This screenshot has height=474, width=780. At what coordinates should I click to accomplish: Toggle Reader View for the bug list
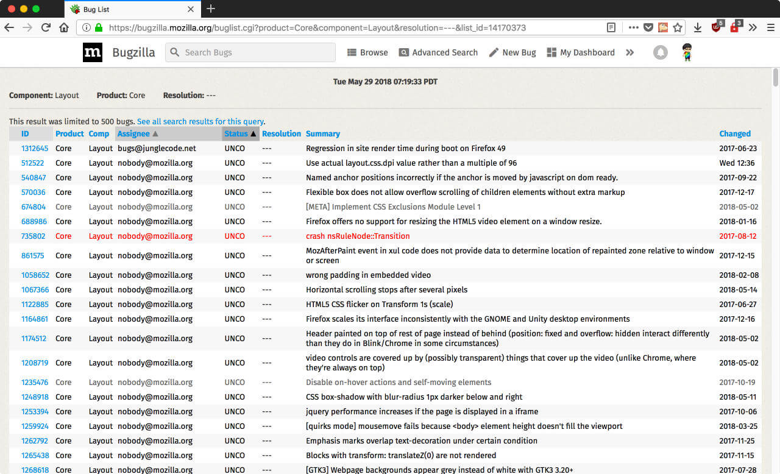click(x=611, y=27)
